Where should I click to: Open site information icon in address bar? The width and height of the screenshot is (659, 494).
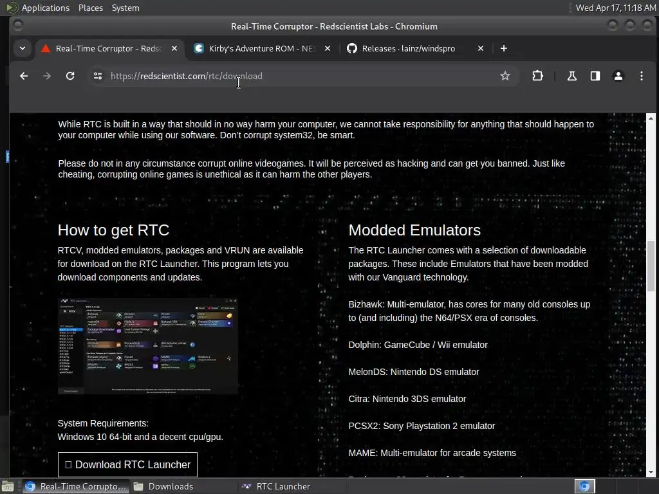click(x=98, y=76)
